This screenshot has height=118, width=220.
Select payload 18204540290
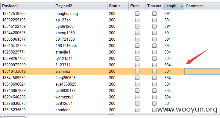14,97
